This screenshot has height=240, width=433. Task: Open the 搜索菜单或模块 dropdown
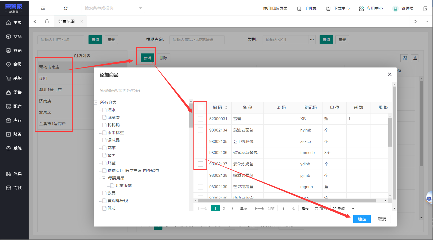coord(113,8)
